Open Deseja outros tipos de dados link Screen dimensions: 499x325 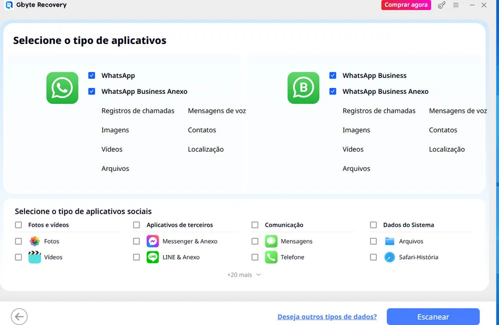(x=327, y=317)
